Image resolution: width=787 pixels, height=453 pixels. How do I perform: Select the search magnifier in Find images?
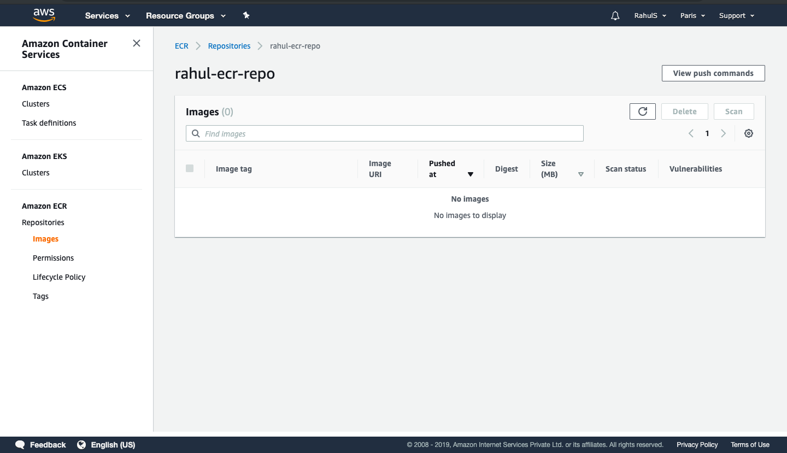tap(196, 133)
